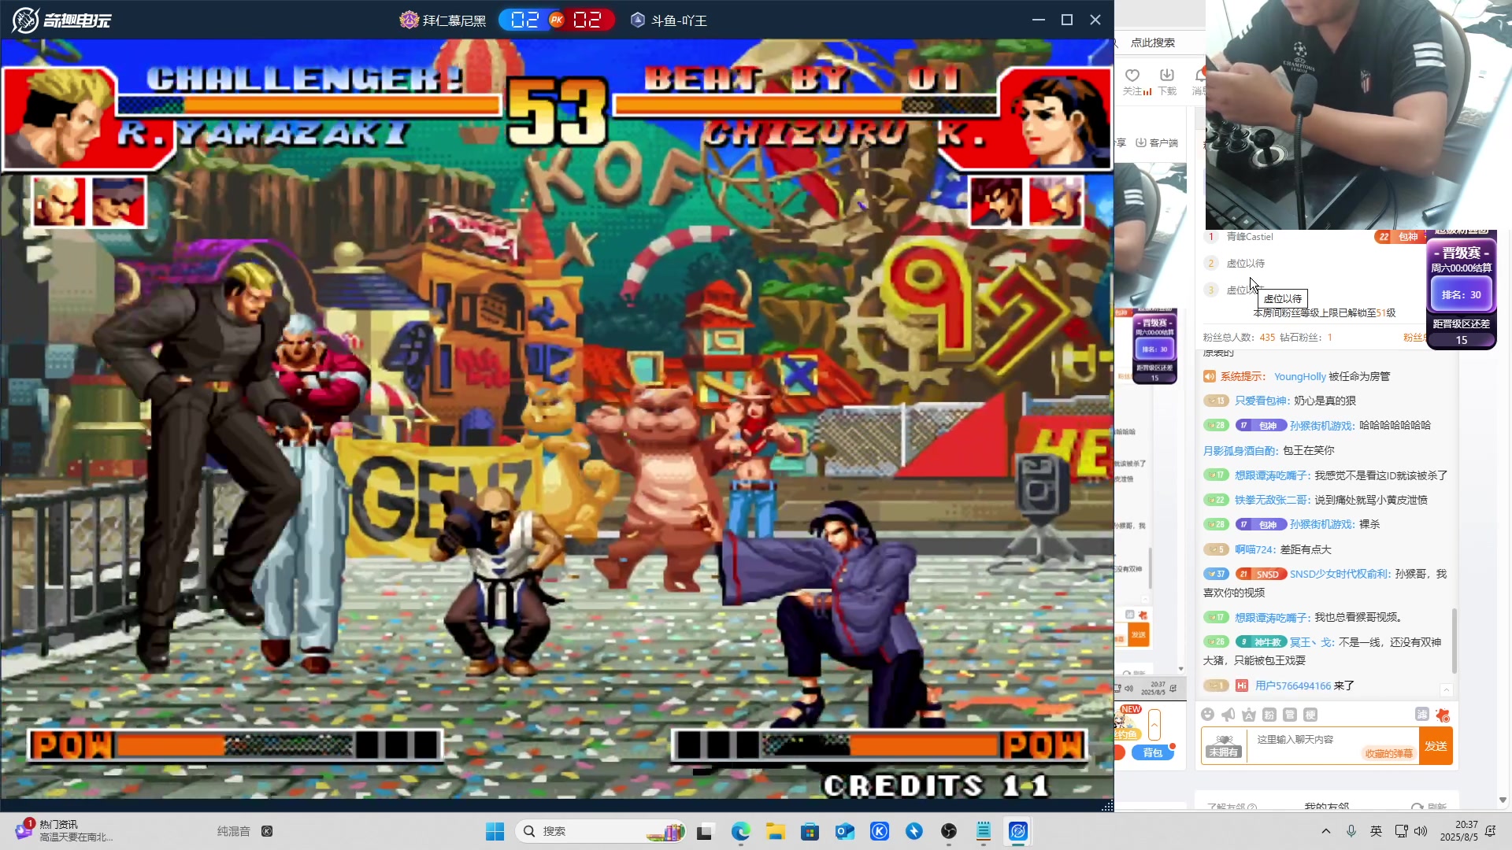Open the clock showing 20:37
The image size is (1512, 850).
[1458, 830]
